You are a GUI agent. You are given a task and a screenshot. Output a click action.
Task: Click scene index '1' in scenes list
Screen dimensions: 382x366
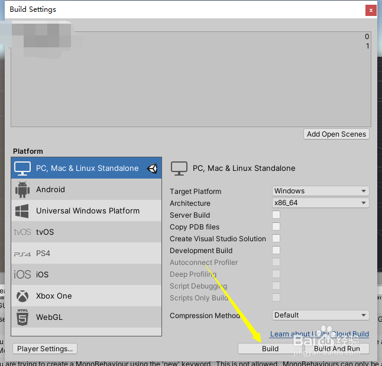[x=367, y=46]
